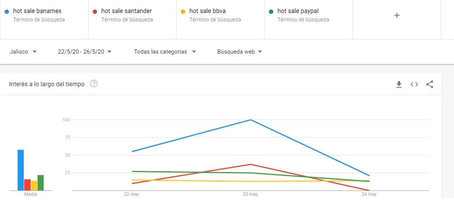Viewport: 454px width, 200px height.
Task: Click the blue Media average bar
Action: [x=21, y=170]
